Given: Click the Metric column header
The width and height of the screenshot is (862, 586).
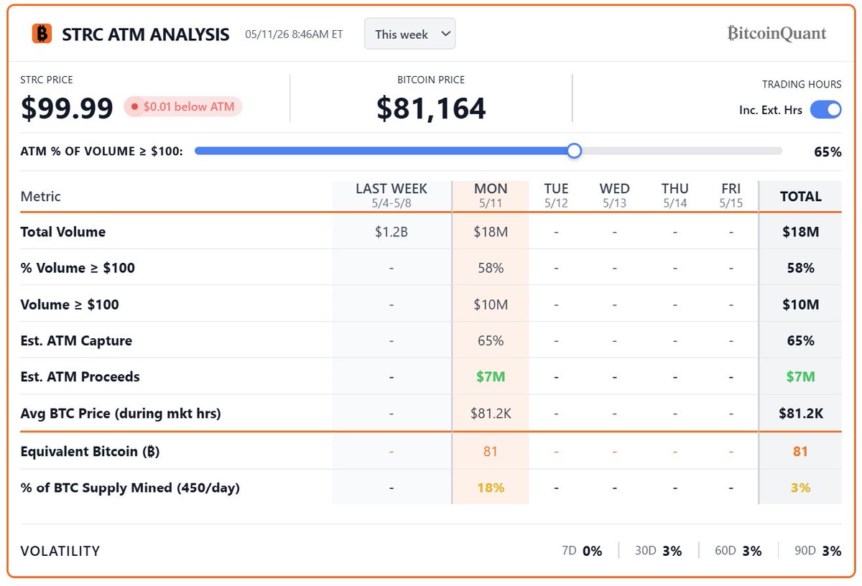Looking at the screenshot, I should coord(40,196).
